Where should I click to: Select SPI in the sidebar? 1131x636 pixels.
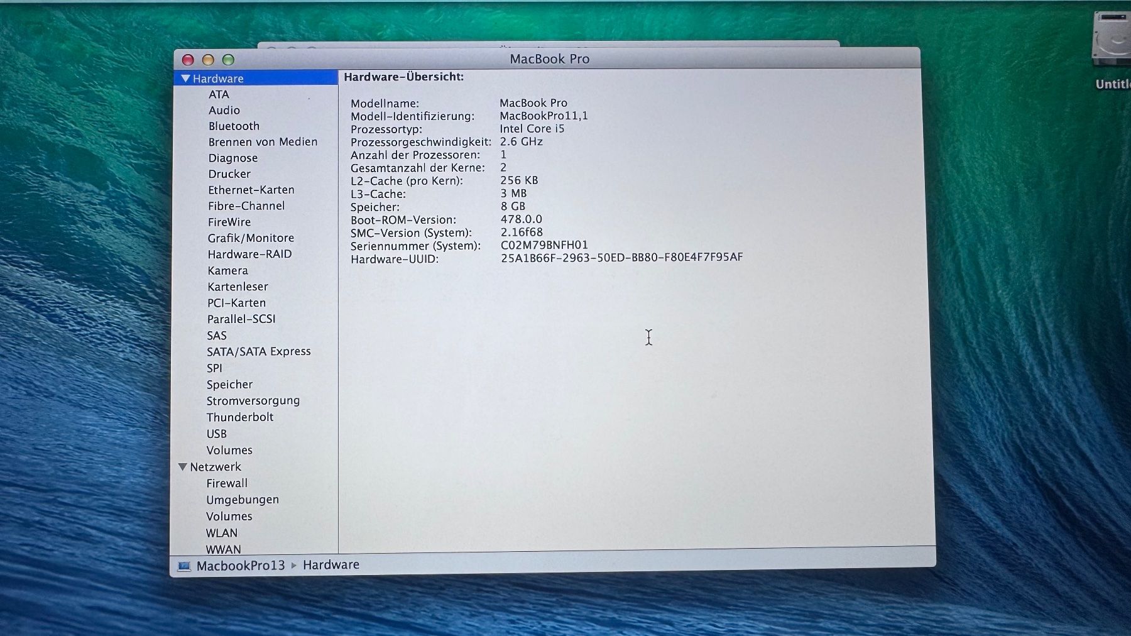[214, 368]
